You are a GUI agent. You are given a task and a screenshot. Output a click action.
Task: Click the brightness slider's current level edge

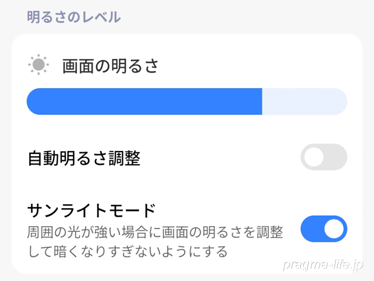pos(261,101)
